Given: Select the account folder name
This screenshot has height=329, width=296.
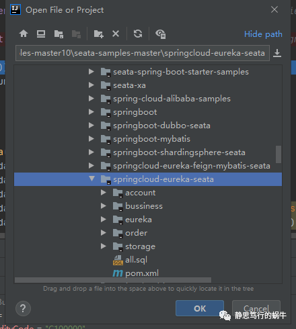Looking at the screenshot, I should click(x=141, y=193).
